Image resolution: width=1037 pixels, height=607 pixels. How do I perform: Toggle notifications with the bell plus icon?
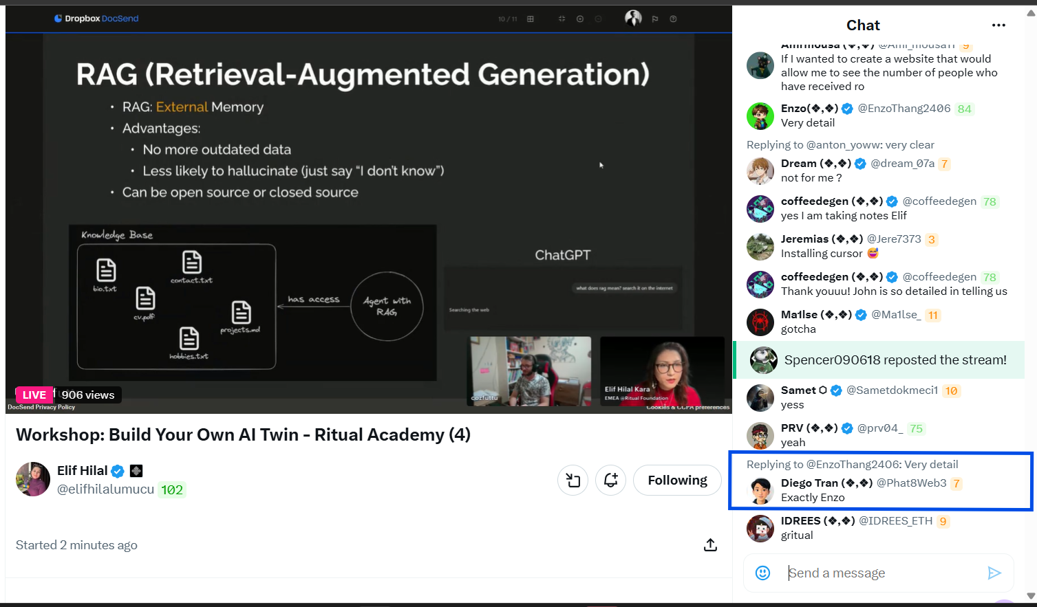(x=610, y=481)
